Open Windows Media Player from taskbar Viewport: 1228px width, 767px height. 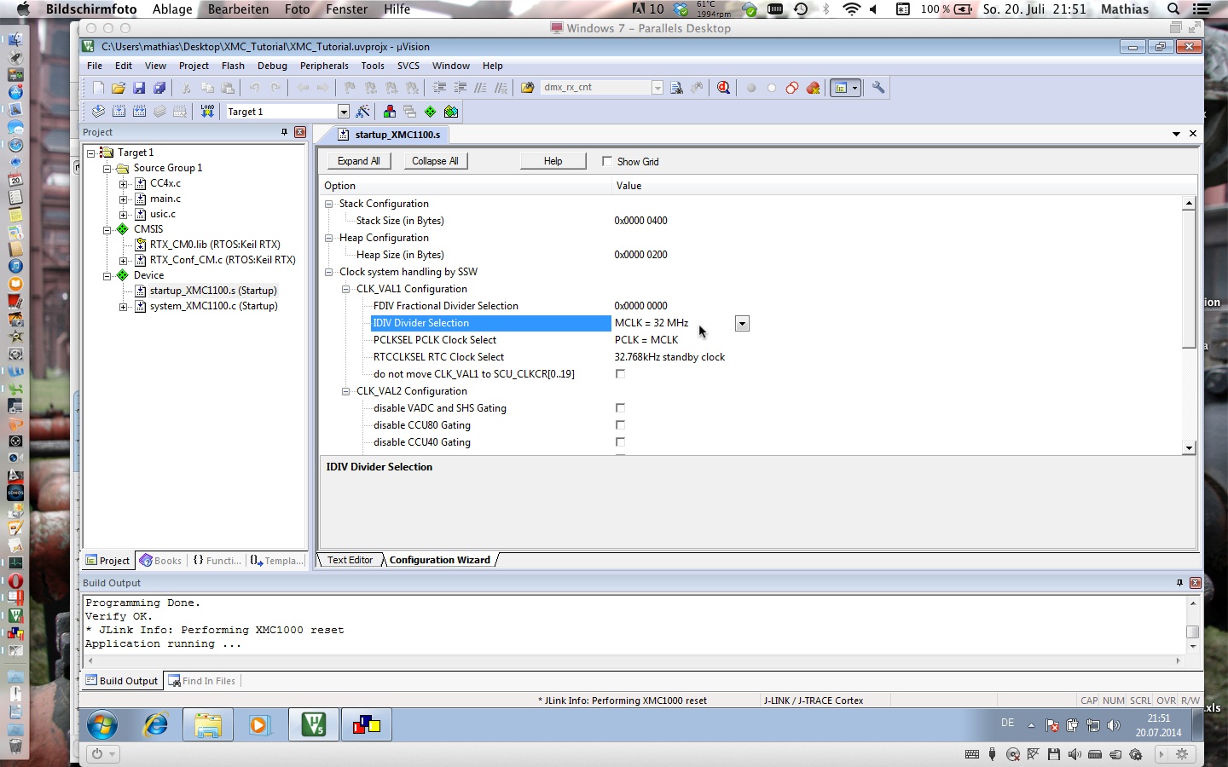(x=259, y=725)
